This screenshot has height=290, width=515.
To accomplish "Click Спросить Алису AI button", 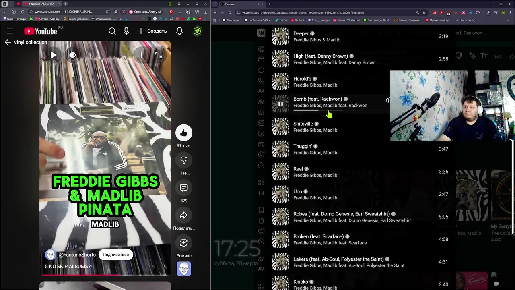I will tap(144, 12).
